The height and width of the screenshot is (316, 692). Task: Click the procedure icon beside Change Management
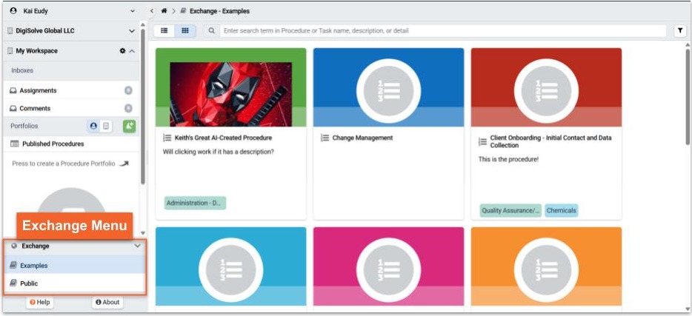point(325,138)
